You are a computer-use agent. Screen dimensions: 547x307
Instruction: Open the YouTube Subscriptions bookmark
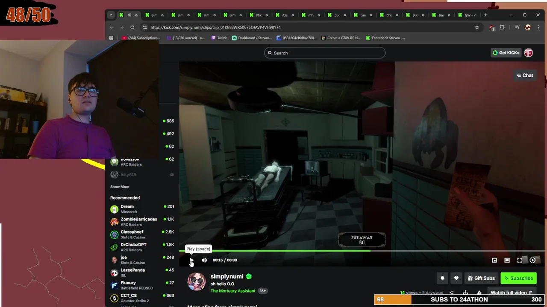pyautogui.click(x=141, y=38)
